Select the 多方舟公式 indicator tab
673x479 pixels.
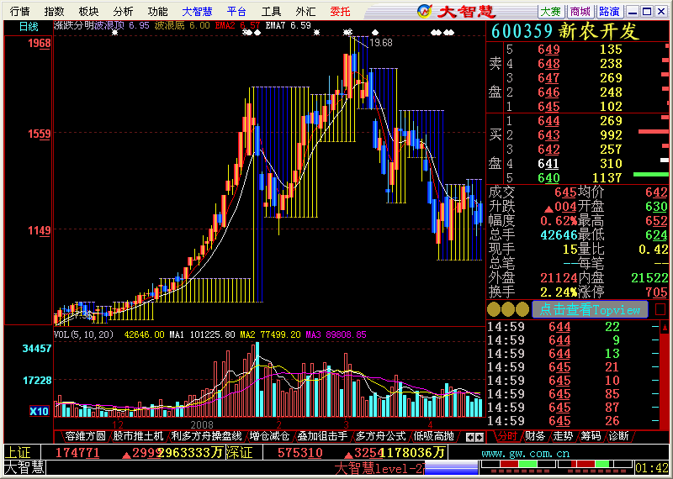[x=381, y=436]
